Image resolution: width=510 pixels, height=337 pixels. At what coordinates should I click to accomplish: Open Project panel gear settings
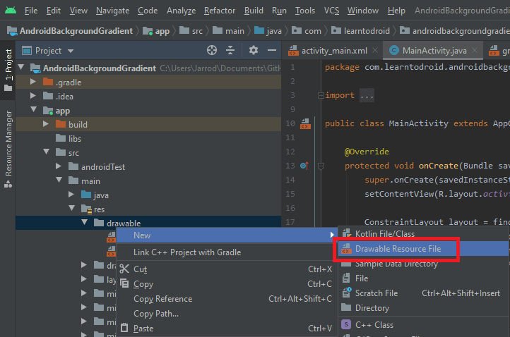tap(254, 51)
